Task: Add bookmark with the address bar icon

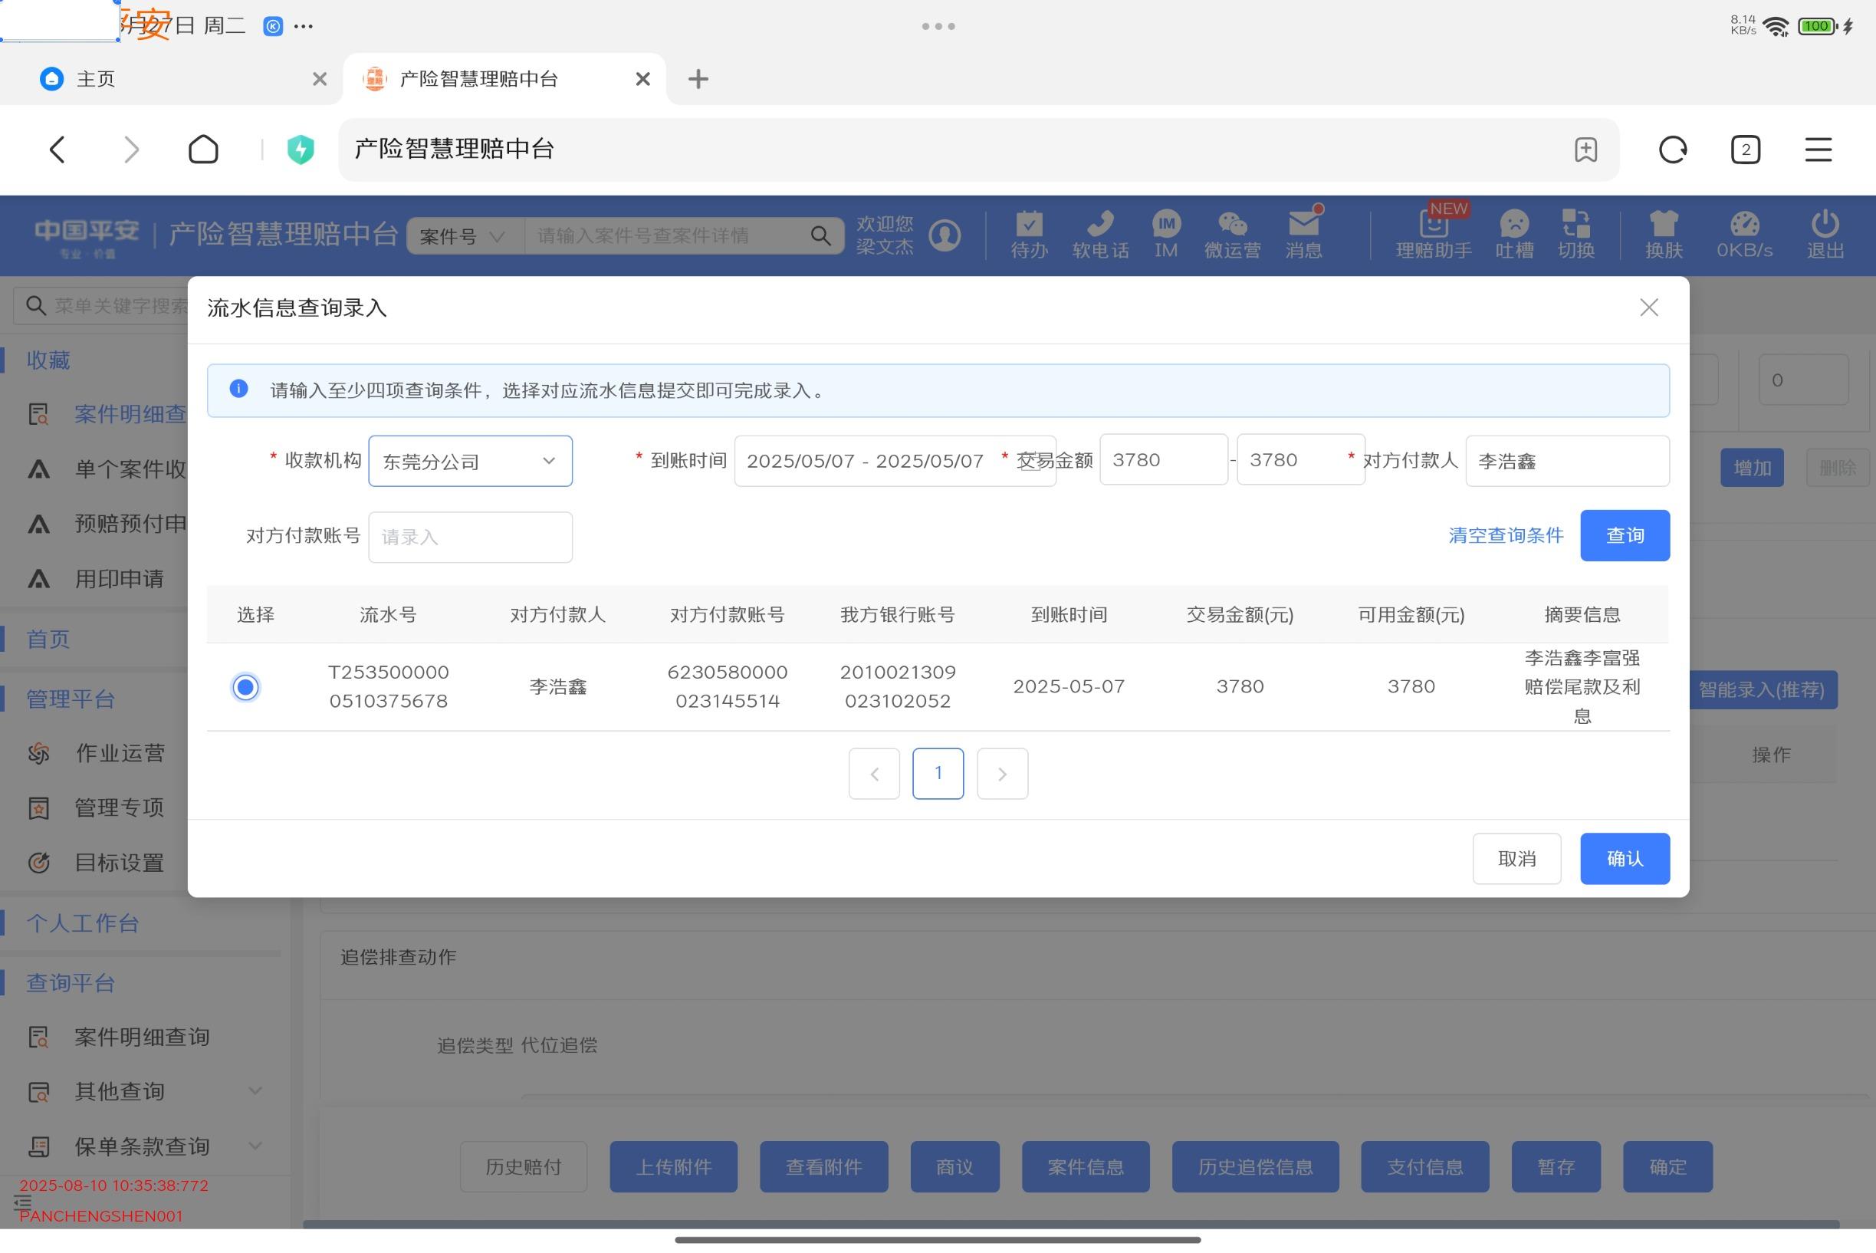Action: click(1585, 150)
